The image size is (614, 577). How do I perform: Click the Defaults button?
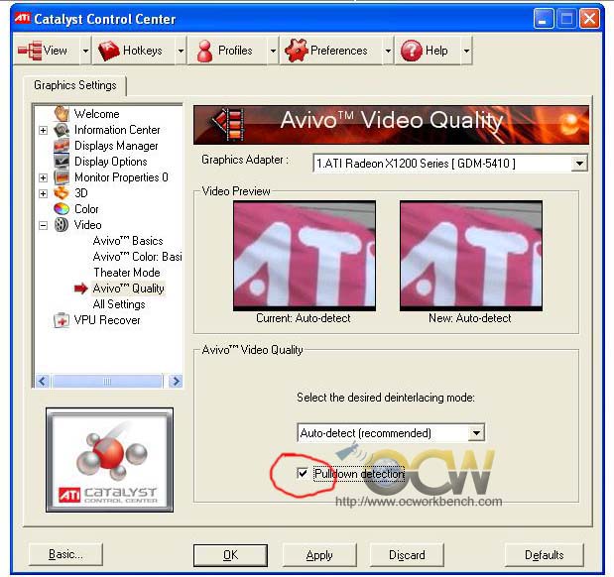[x=544, y=555]
